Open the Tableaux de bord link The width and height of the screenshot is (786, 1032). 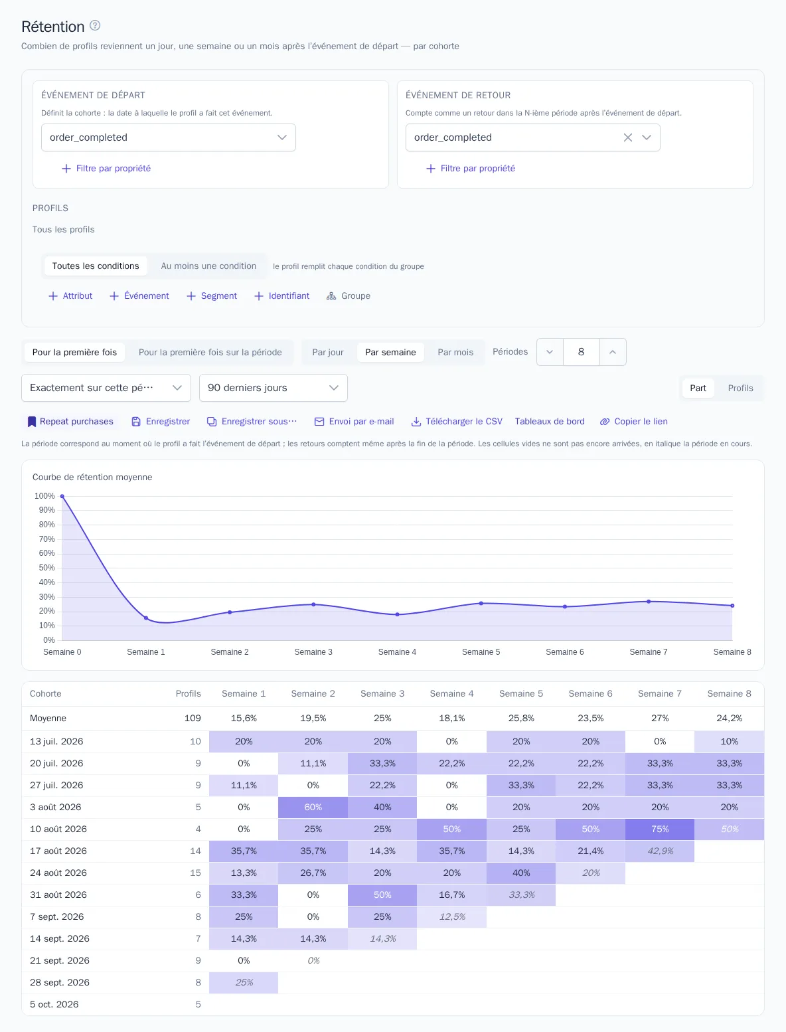(550, 422)
